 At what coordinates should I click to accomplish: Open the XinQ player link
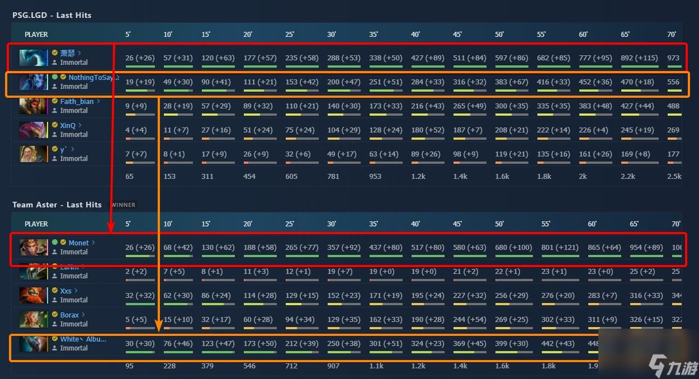[x=68, y=125]
